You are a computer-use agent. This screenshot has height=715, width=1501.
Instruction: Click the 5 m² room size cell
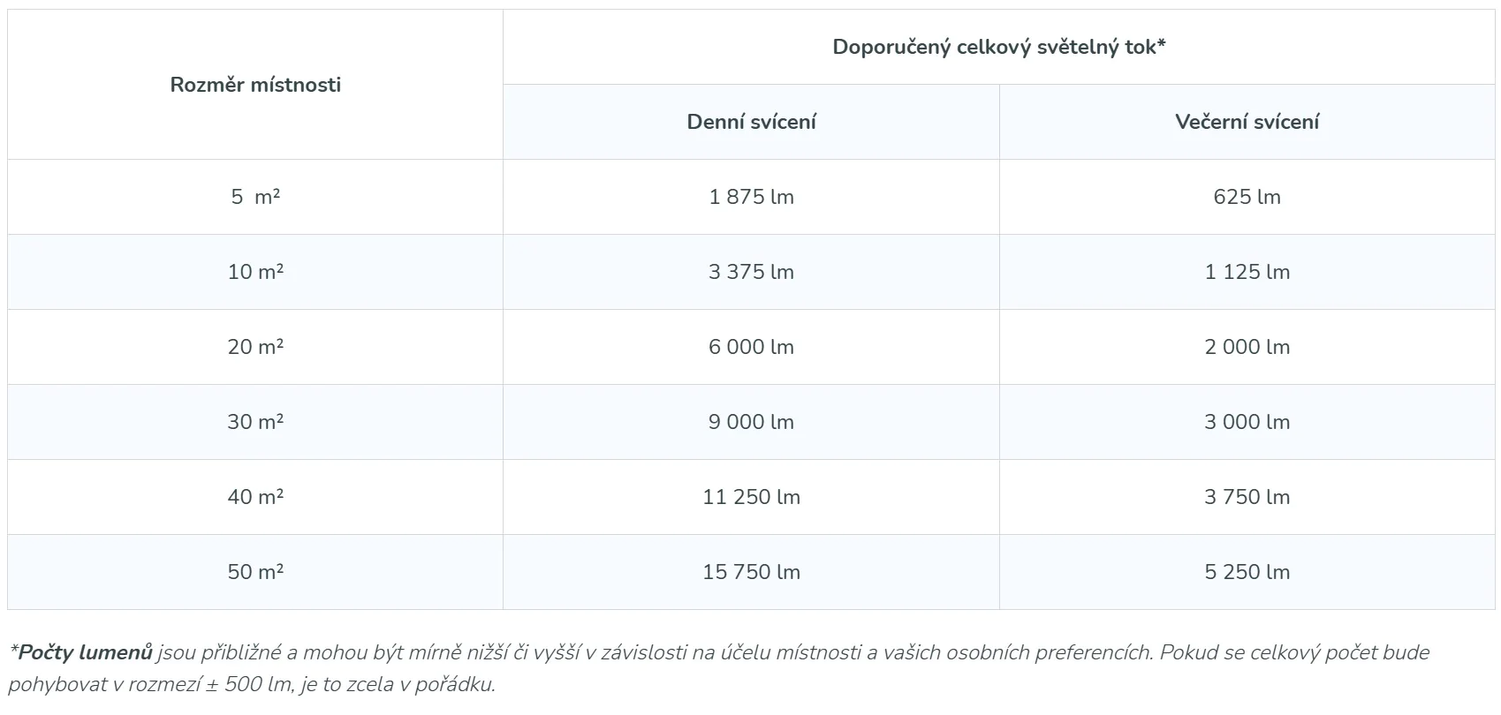(255, 197)
